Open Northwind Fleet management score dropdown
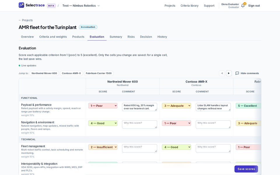 click(103, 147)
